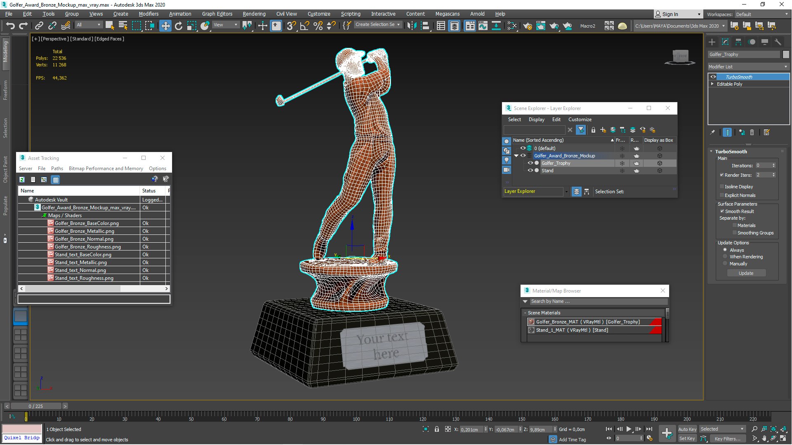Click the Auto Key button

(687, 429)
